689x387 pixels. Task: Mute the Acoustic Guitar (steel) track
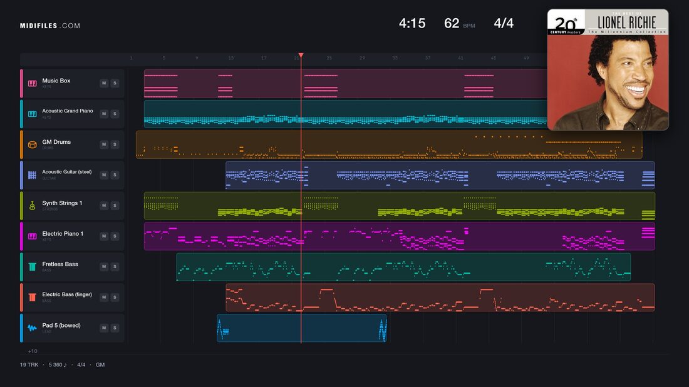coord(104,174)
